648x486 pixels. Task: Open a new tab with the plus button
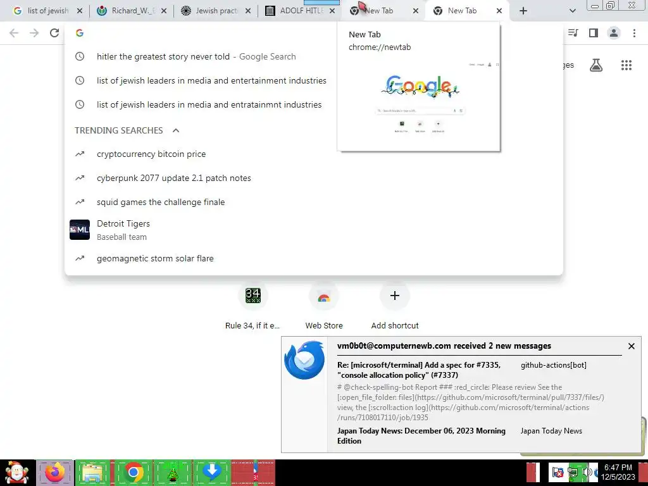(523, 11)
